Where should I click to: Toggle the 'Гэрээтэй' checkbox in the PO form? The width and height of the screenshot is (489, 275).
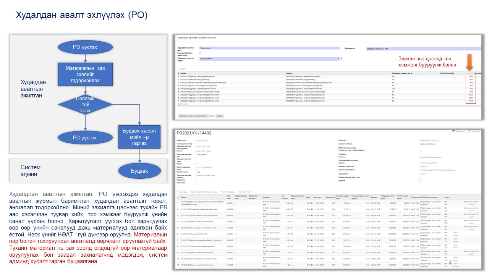421,181
